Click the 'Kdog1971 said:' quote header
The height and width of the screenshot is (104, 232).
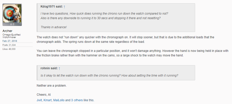click(x=51, y=7)
